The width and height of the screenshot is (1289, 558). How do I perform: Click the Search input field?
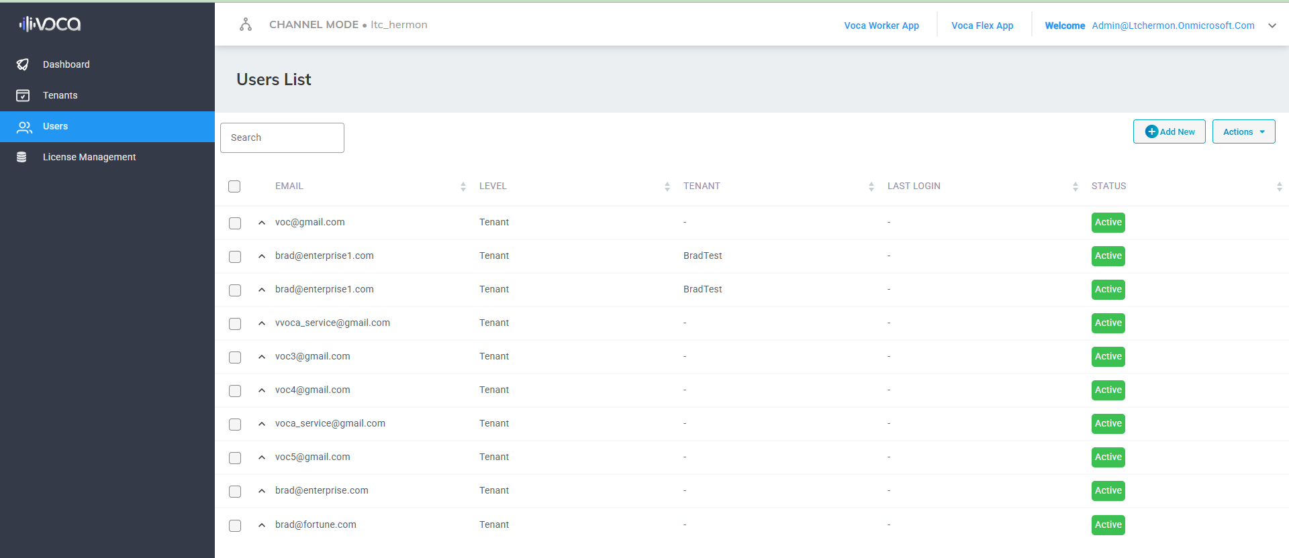click(x=282, y=137)
